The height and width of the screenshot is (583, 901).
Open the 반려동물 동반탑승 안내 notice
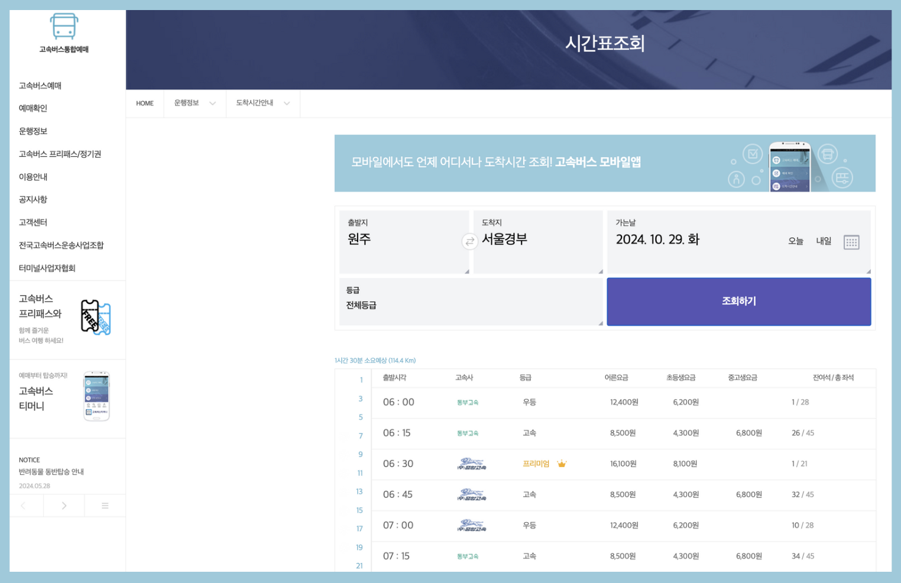click(x=51, y=472)
